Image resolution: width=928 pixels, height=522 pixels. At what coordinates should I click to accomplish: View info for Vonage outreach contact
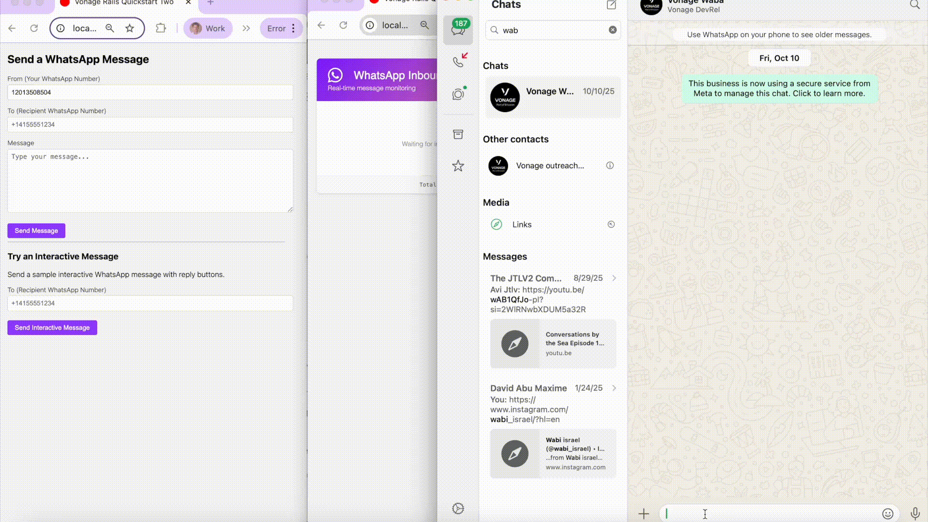[x=610, y=165]
